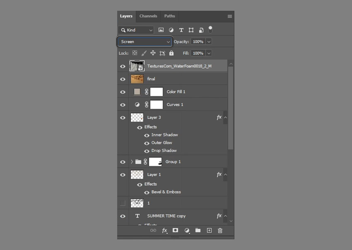Open the blend mode dropdown showing Screen

click(x=145, y=41)
